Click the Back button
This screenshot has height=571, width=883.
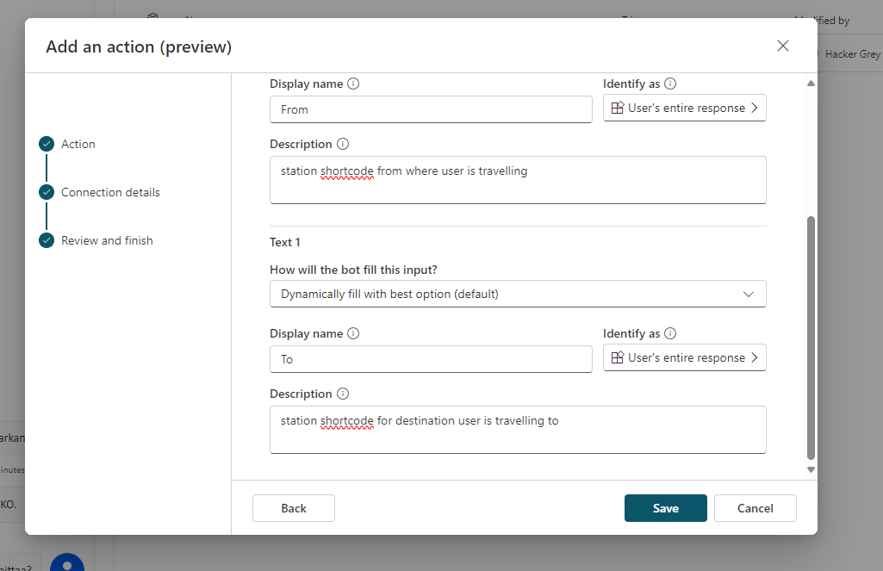293,508
